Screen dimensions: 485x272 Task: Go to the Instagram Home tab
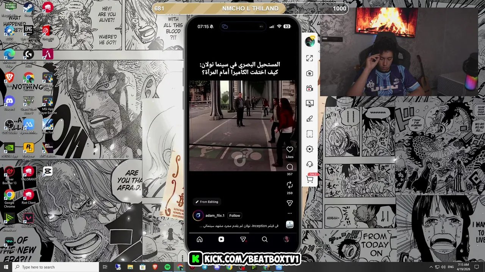click(x=200, y=239)
